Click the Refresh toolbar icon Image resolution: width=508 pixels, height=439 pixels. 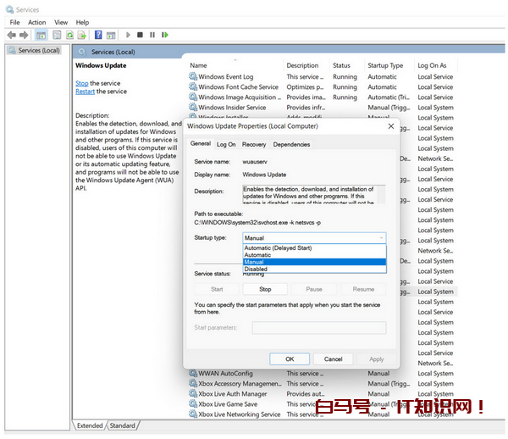[x=70, y=35]
